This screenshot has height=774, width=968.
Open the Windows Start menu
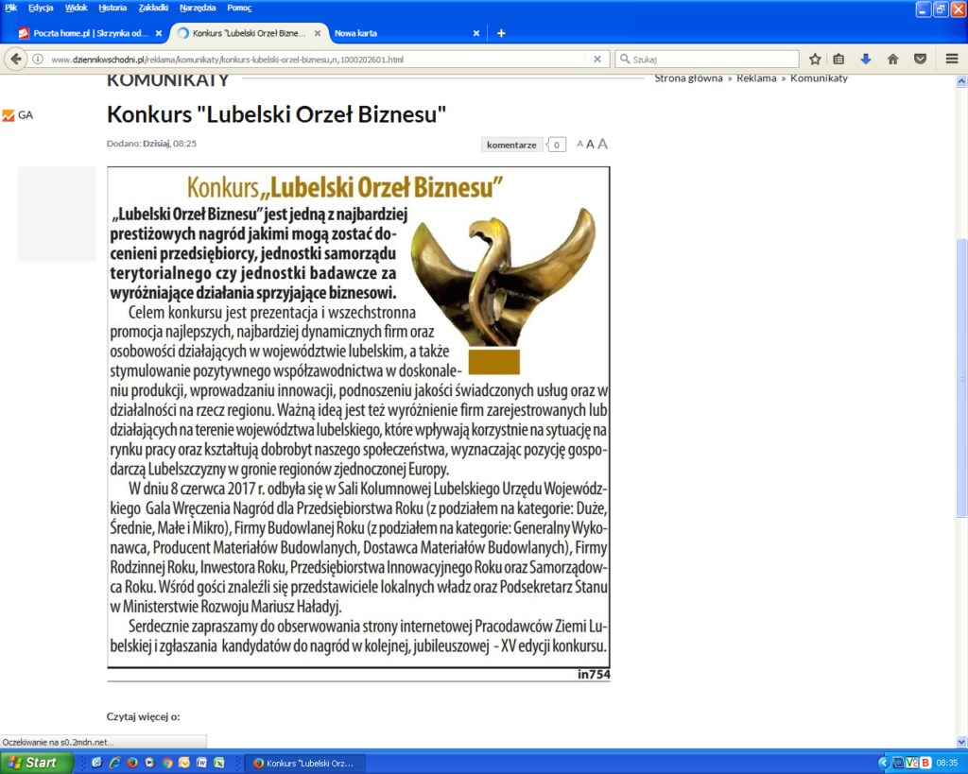point(38,763)
